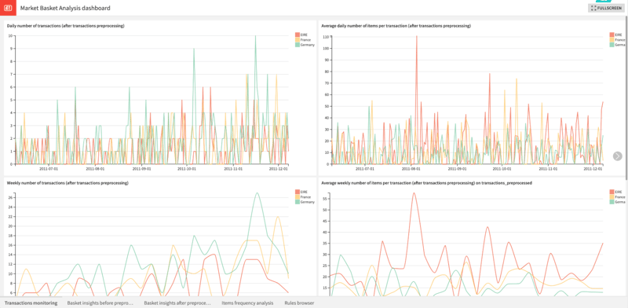Open the Items frequency analysis tab
628x308 pixels.
[247, 303]
